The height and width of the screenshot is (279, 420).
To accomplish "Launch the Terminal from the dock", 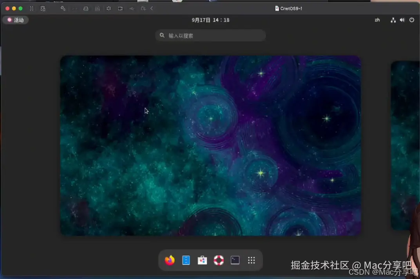I will (x=234, y=260).
